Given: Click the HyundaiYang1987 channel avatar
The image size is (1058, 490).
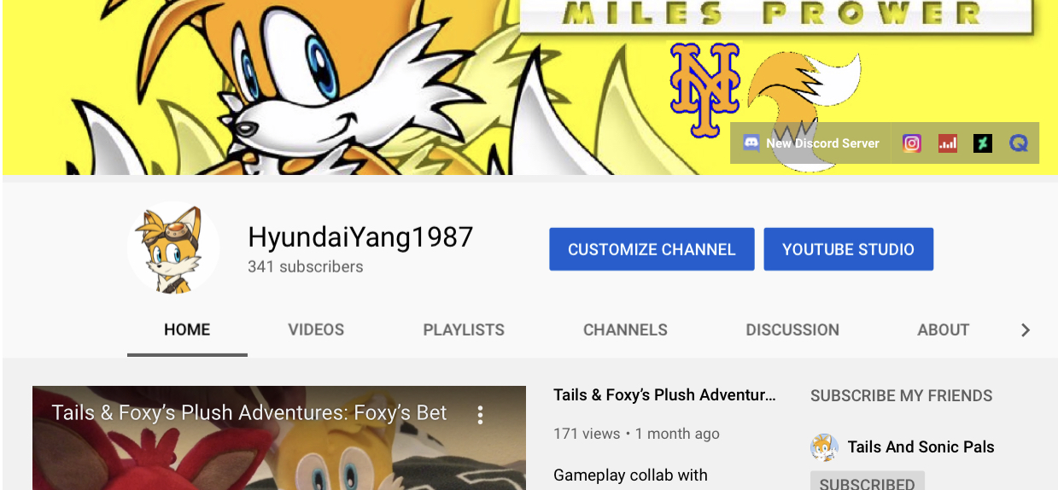Looking at the screenshot, I should click(173, 248).
